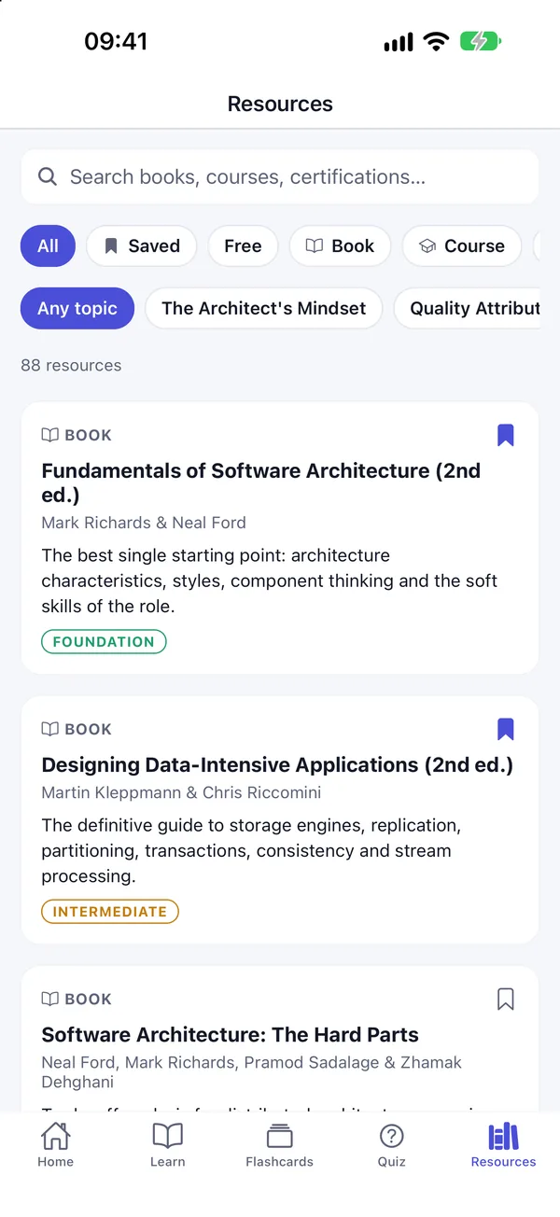Click authors Neal Ford, Mark Richards, Pramod Sadalage
The image size is (560, 1217).
coord(252,1072)
